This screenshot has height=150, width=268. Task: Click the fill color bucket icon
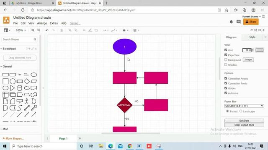tap(84, 30)
